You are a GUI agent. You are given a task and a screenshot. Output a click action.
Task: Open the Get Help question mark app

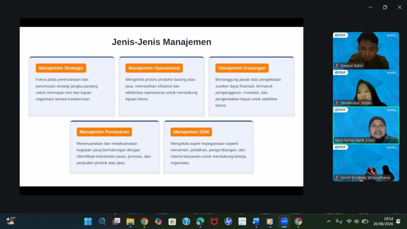pos(186,221)
